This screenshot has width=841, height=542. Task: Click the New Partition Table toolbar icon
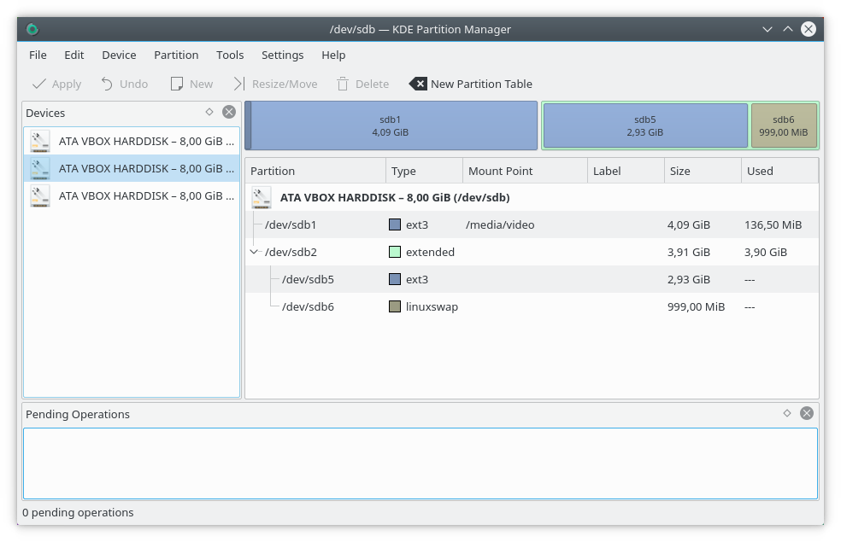(418, 84)
